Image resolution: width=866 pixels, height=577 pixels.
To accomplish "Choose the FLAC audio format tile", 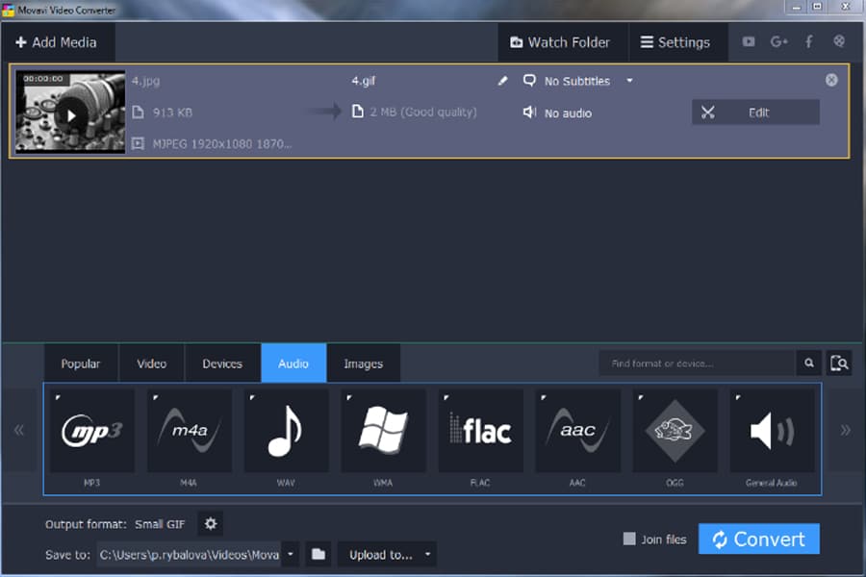I will click(x=480, y=431).
